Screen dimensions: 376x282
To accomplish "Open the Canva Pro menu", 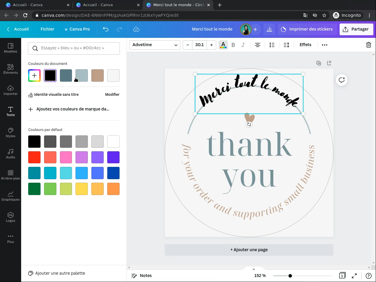I will [77, 29].
